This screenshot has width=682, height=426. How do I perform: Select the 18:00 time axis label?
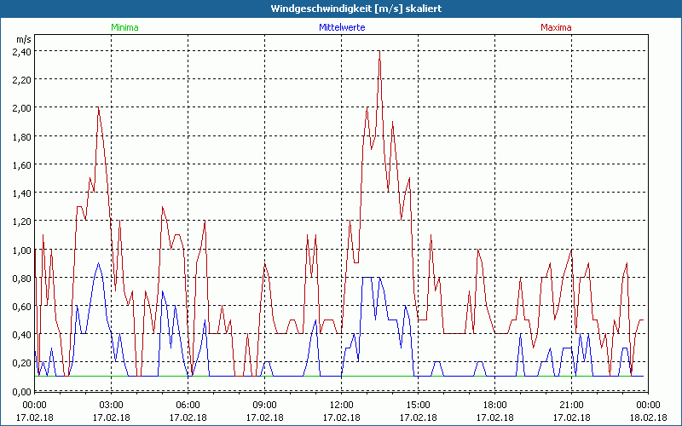(x=494, y=405)
